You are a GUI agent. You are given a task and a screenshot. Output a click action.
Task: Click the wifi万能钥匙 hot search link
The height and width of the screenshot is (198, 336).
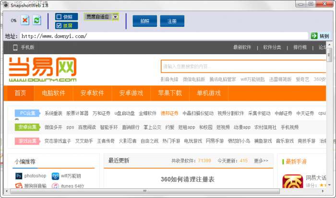(252, 80)
